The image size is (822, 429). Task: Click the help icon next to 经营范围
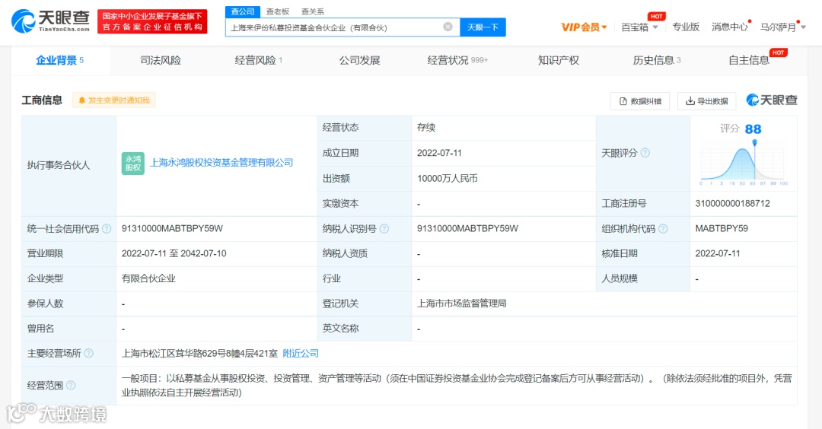click(x=71, y=386)
